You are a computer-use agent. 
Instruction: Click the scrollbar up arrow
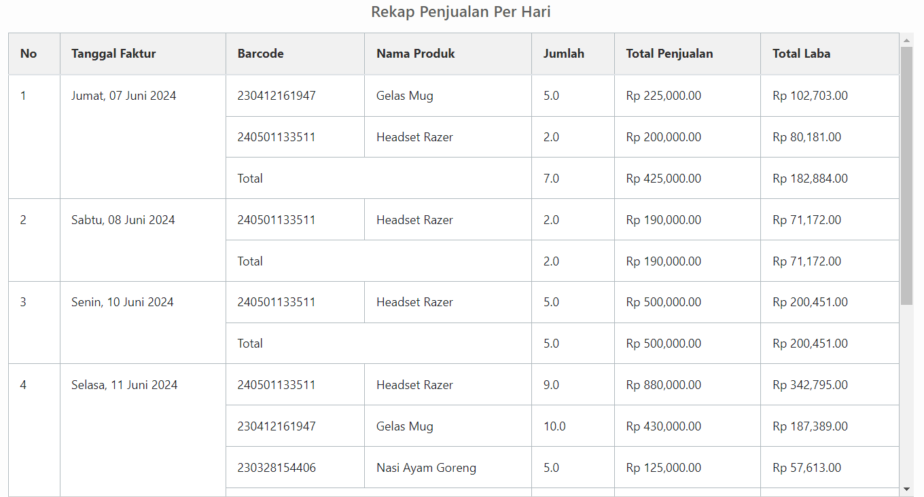click(x=906, y=40)
